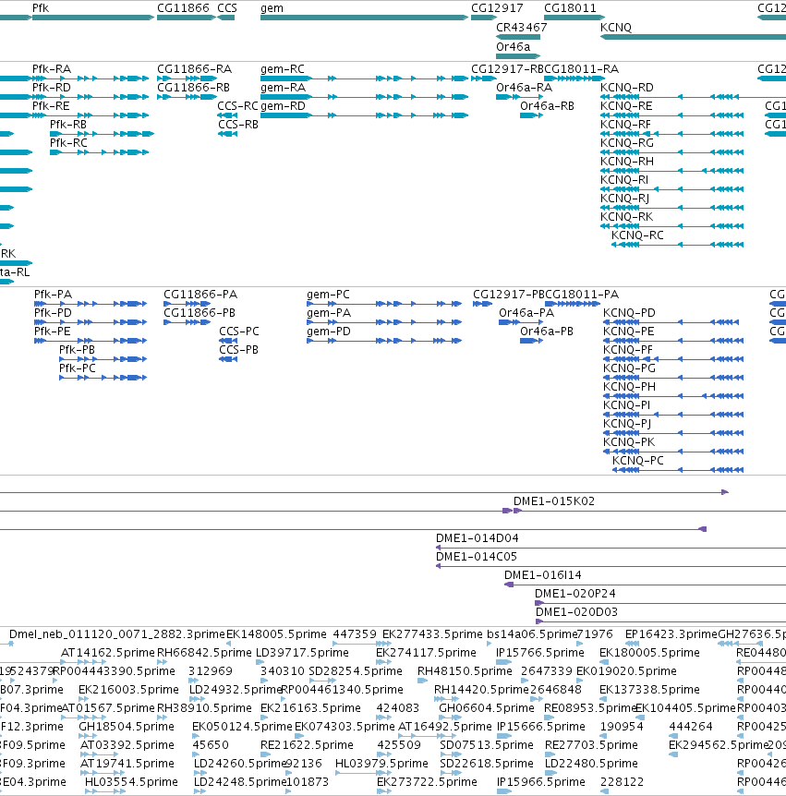Select the CG18011 gene label

tap(570, 8)
